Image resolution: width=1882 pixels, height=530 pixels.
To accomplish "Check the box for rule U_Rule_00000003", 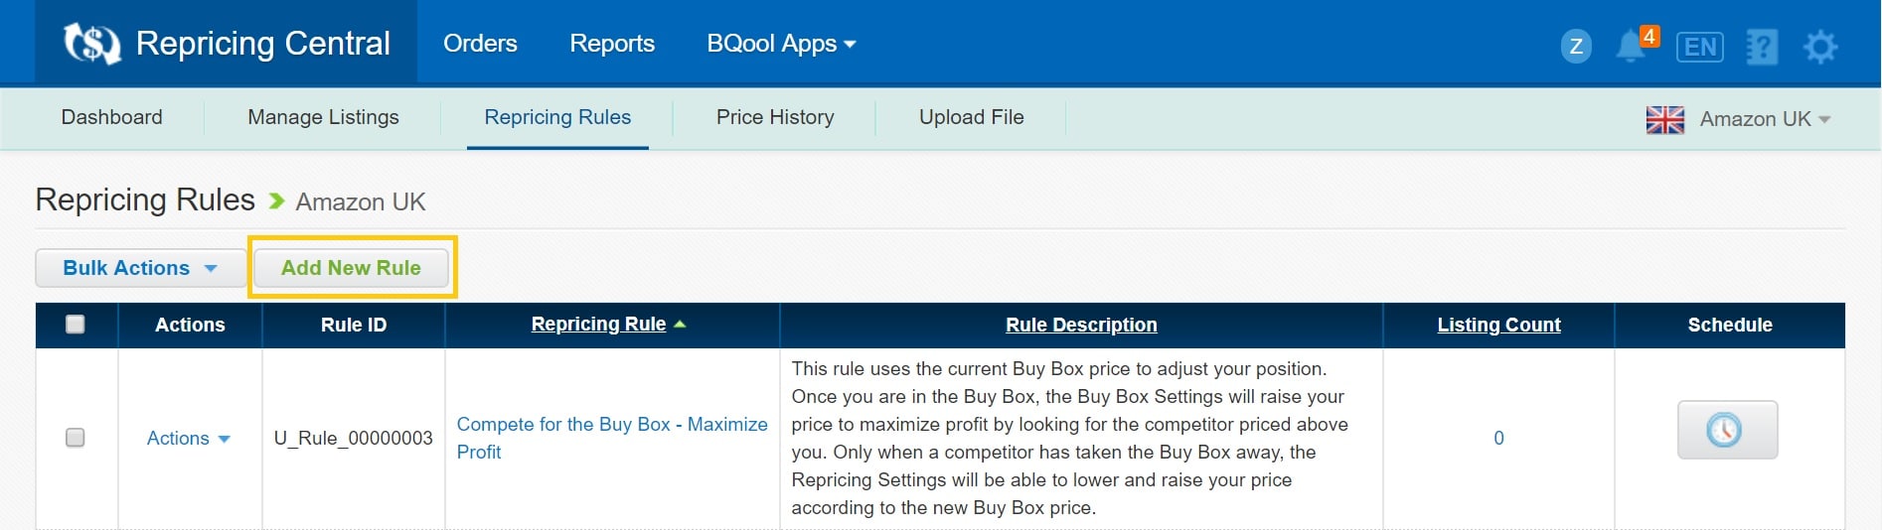I will tap(76, 438).
